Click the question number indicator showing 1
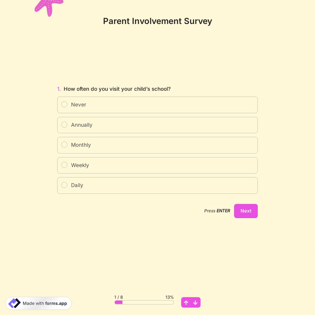 pyautogui.click(x=59, y=89)
